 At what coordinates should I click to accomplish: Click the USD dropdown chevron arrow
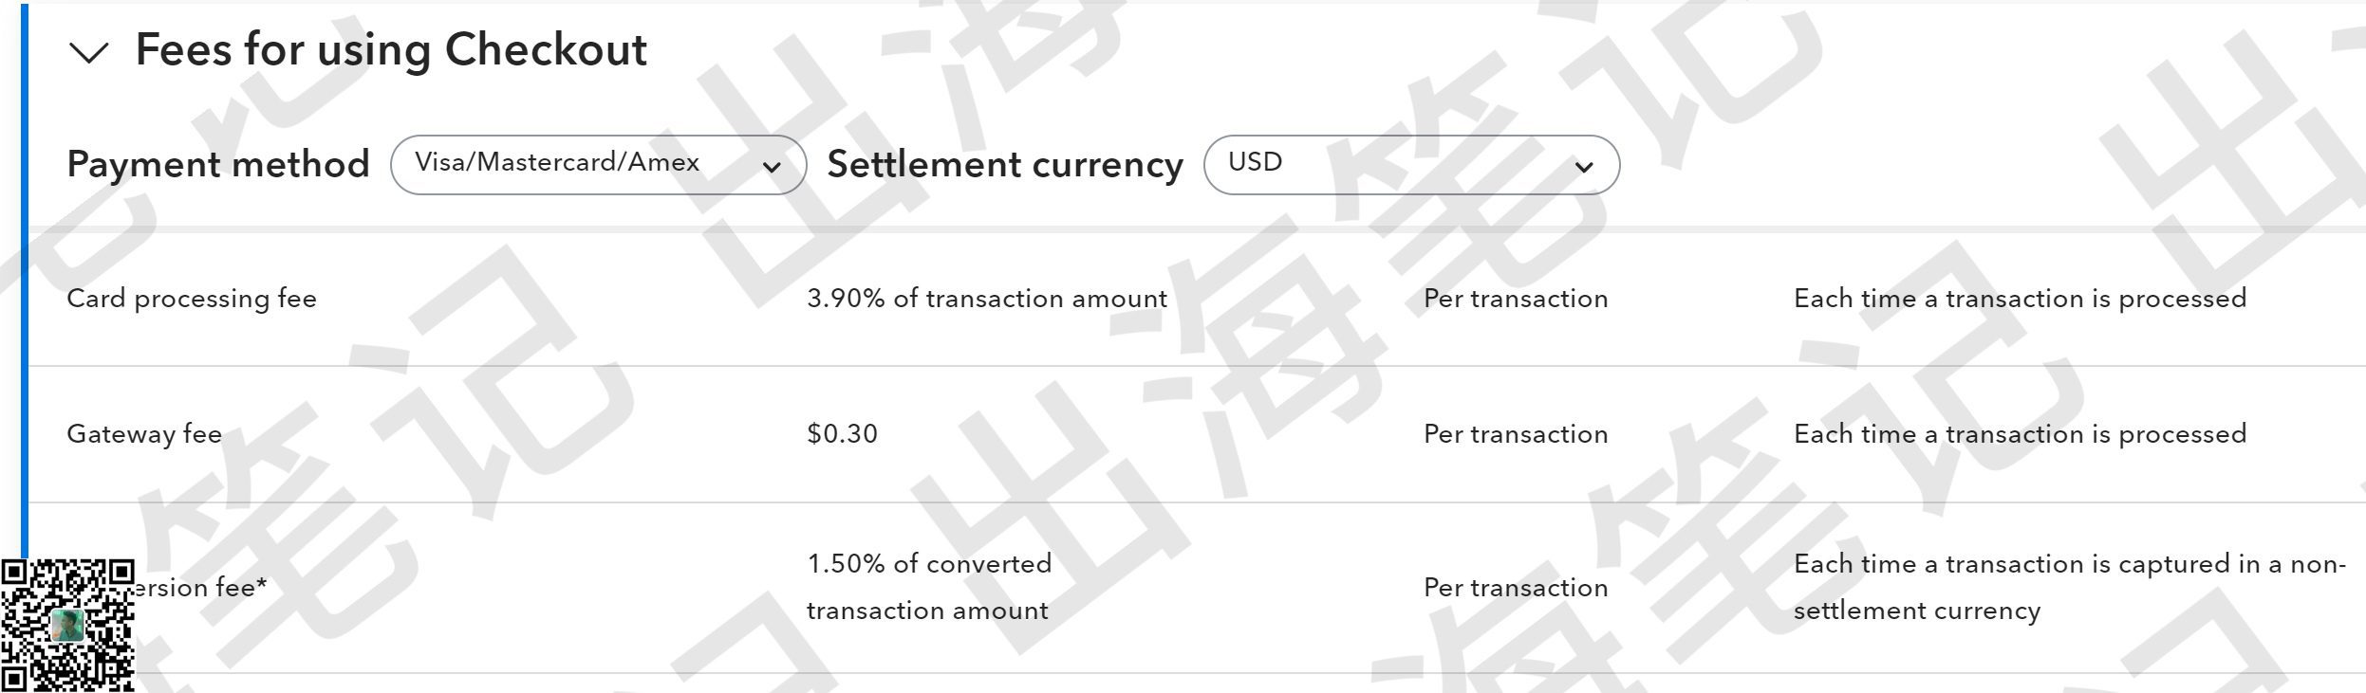(x=1584, y=168)
